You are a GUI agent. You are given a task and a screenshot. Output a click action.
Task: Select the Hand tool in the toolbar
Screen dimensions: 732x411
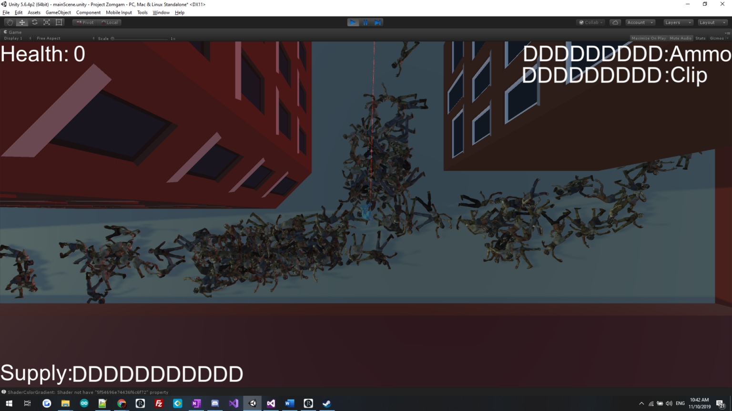pos(10,22)
